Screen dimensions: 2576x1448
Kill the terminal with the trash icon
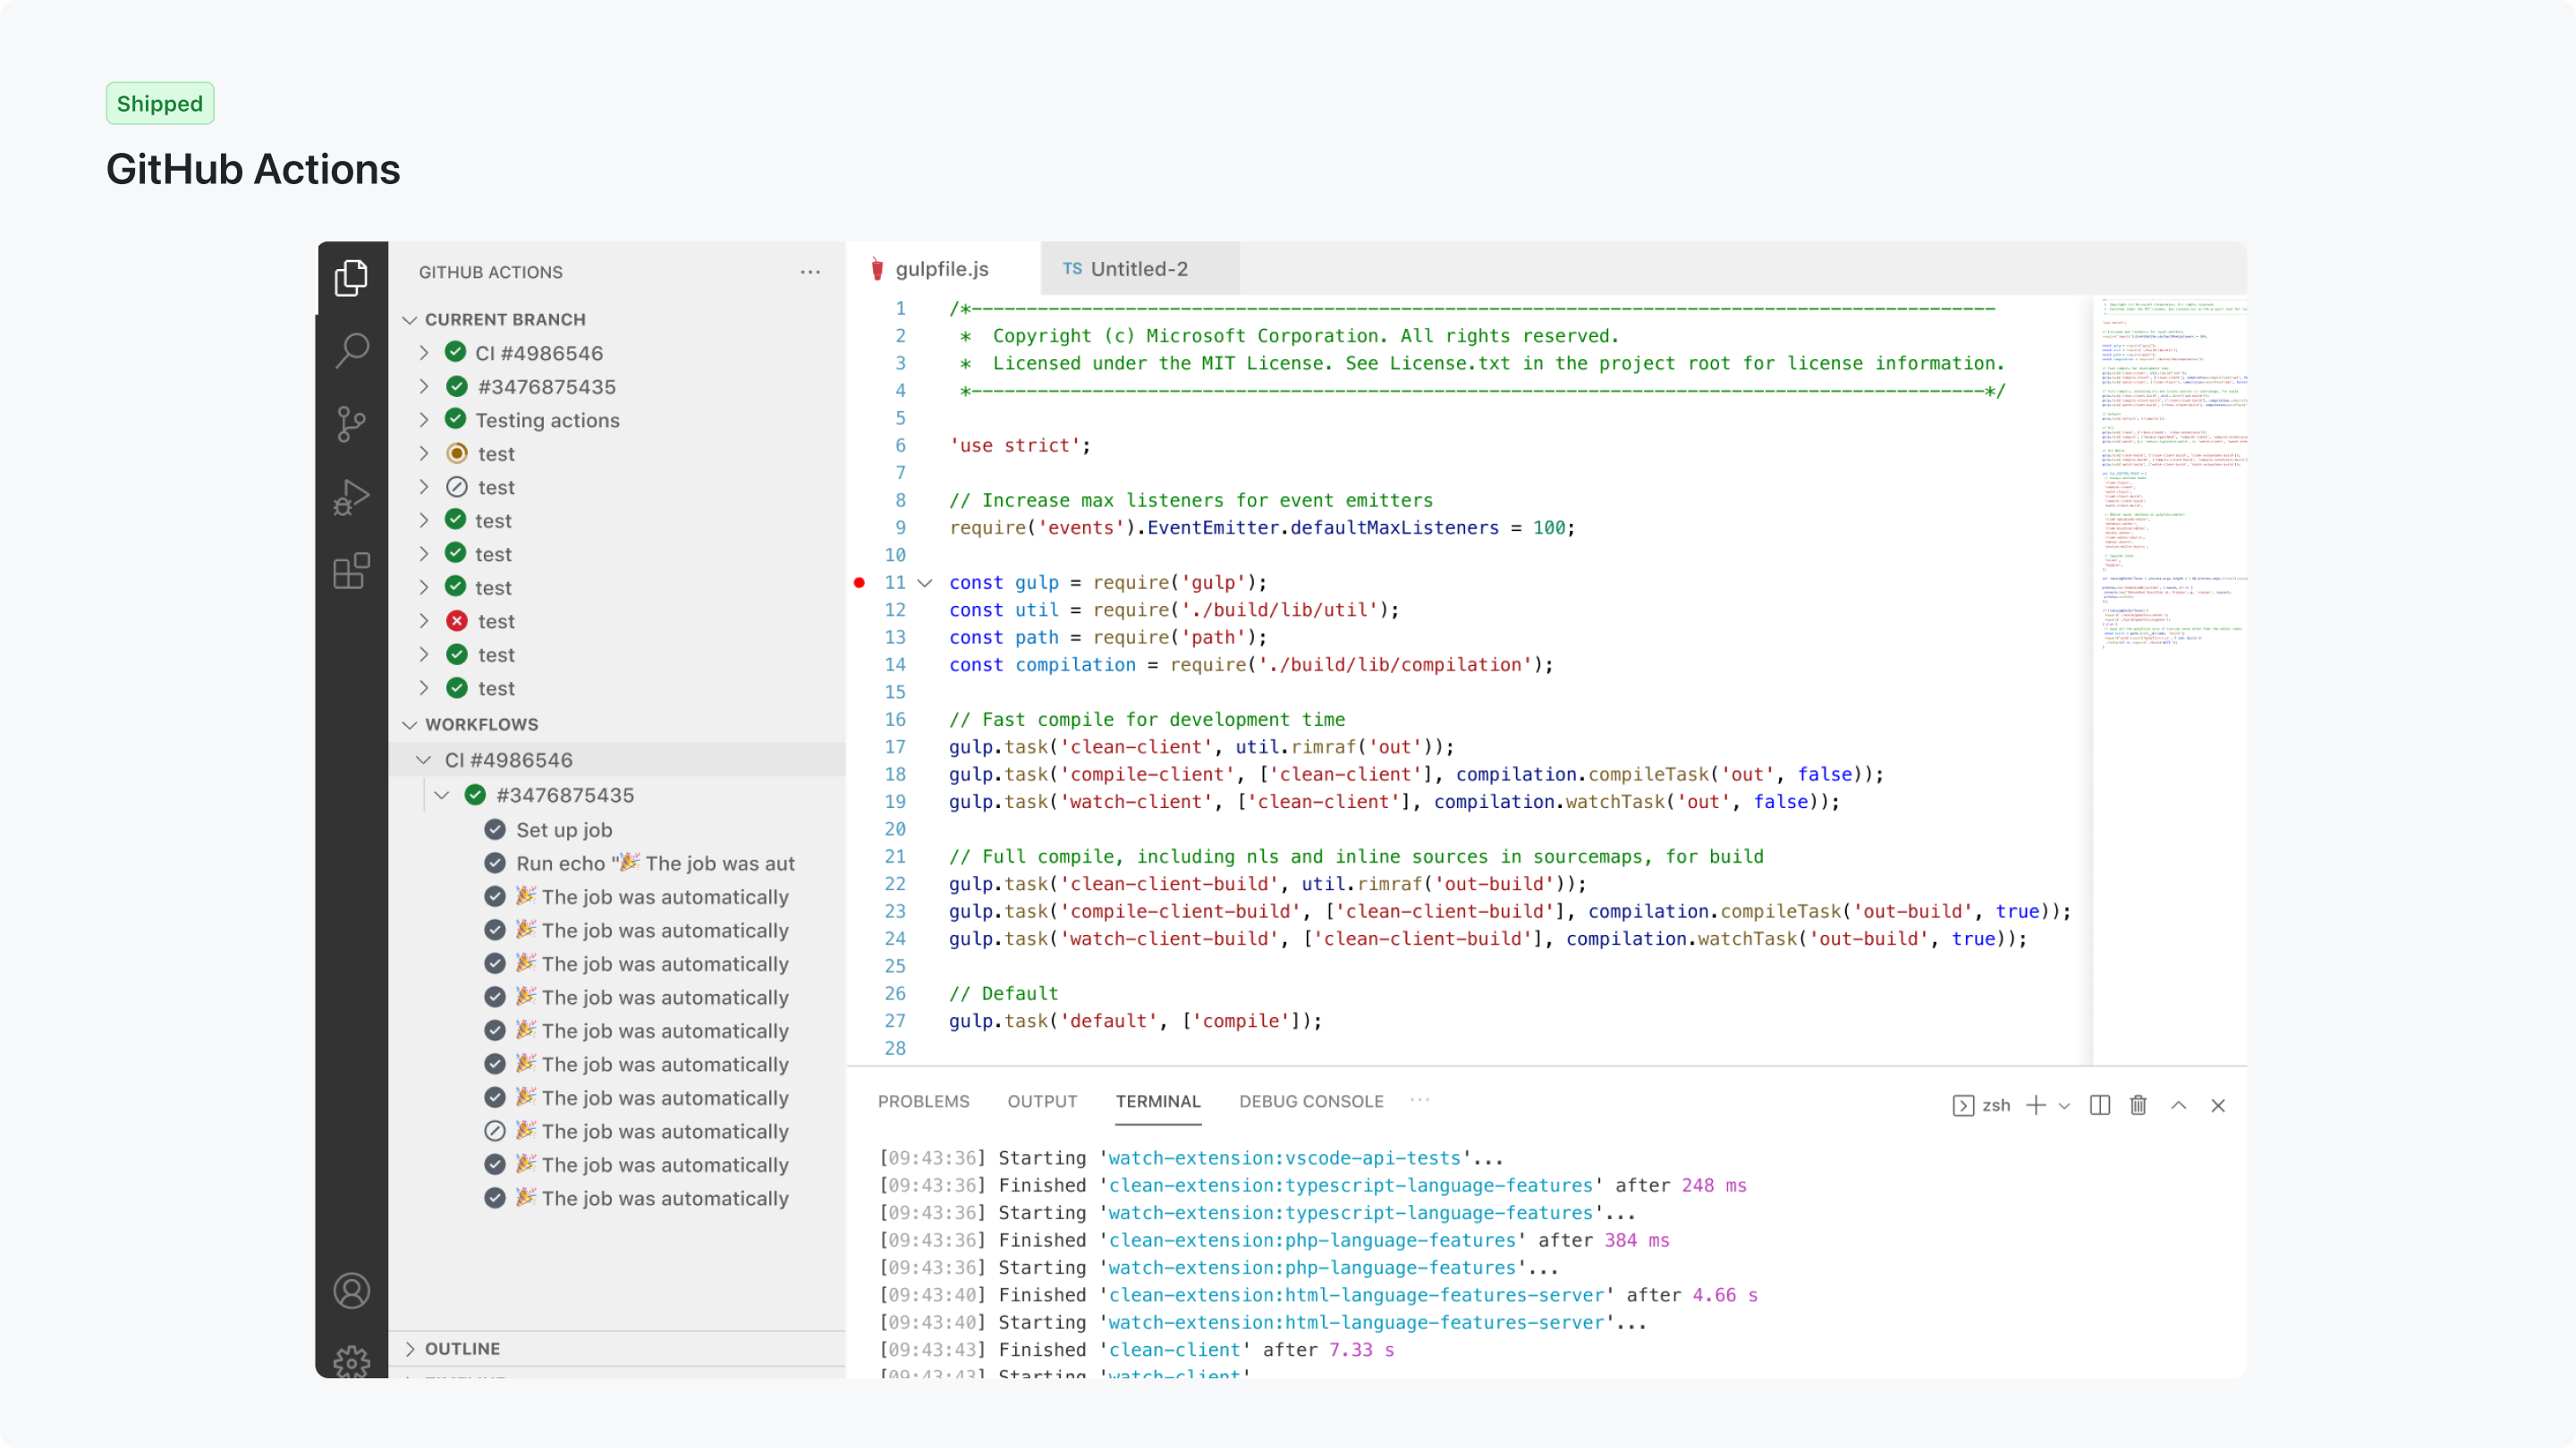[x=2138, y=1106]
